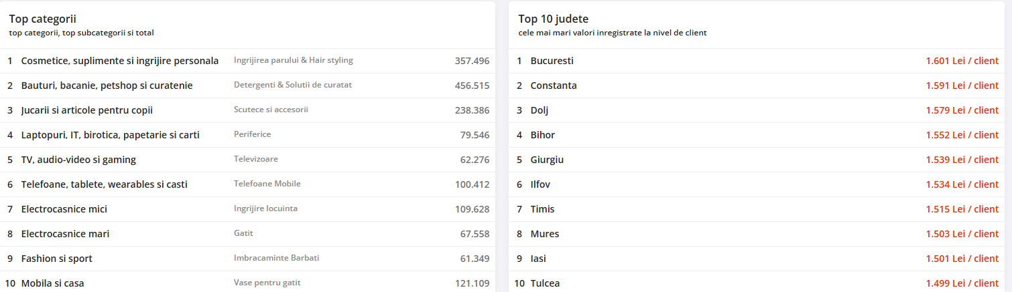Open Bauturi, bacanie, petshop si curatenie category
Viewport: 1012px width, 292px height.
pyautogui.click(x=107, y=86)
